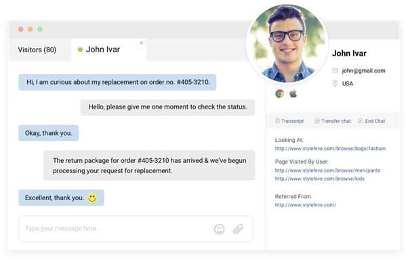The width and height of the screenshot is (408, 260).
Task: Click the email envelope icon
Action: click(335, 71)
